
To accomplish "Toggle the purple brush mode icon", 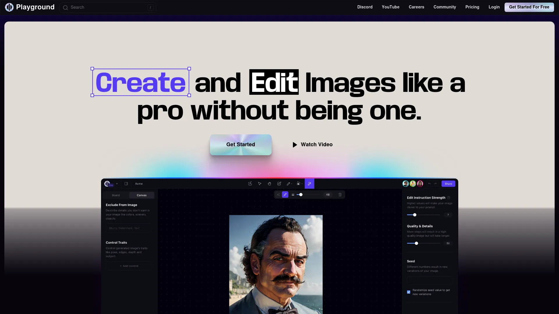I will click(x=285, y=195).
